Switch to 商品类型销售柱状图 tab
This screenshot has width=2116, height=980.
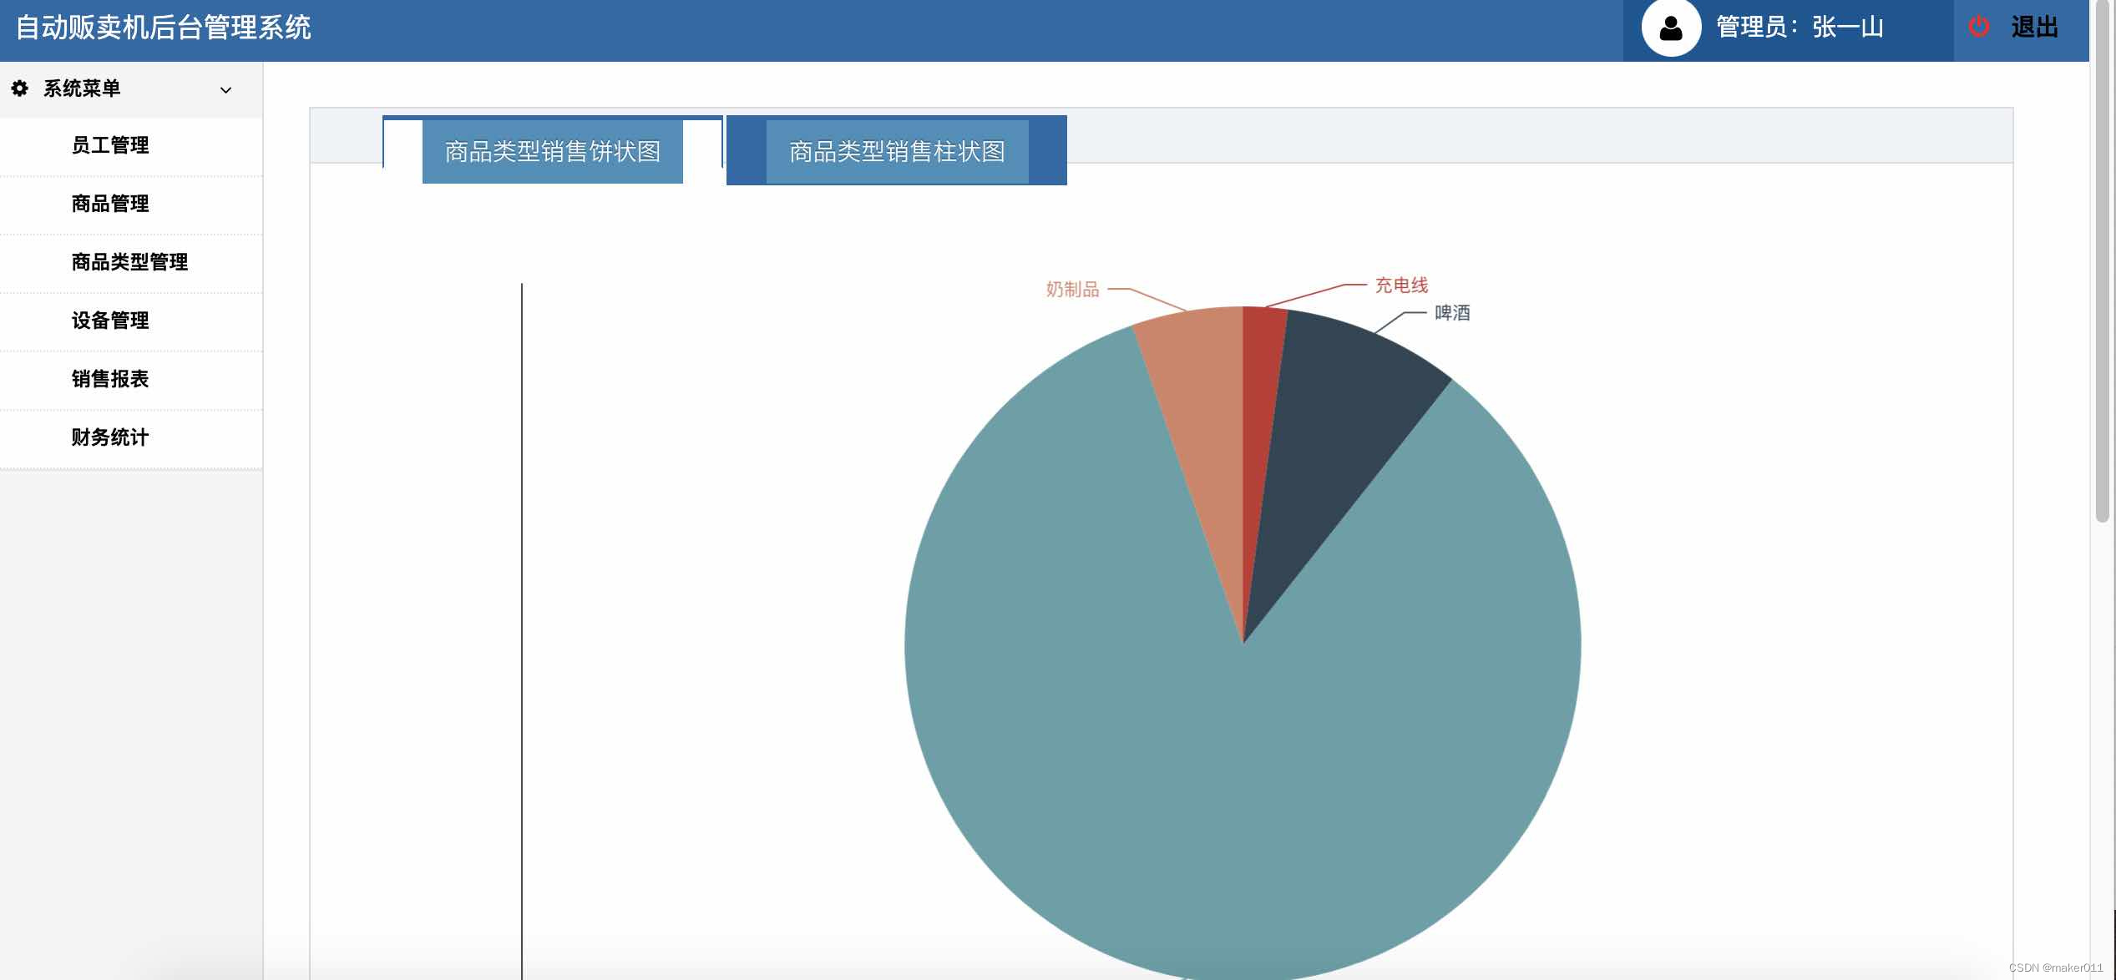pyautogui.click(x=897, y=151)
